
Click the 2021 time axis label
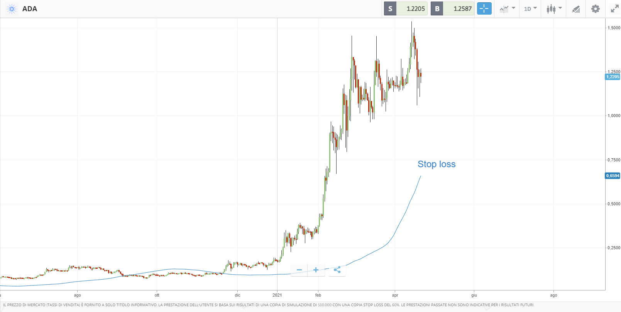click(277, 295)
